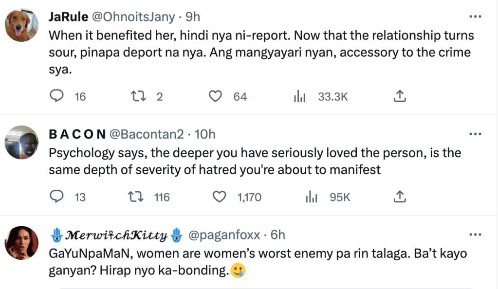
Task: Retweet the Psychology says tweet
Action: click(x=134, y=197)
